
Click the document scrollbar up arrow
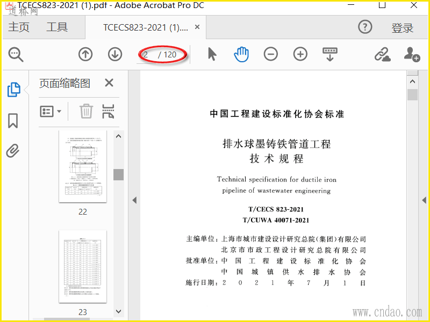tap(412, 82)
